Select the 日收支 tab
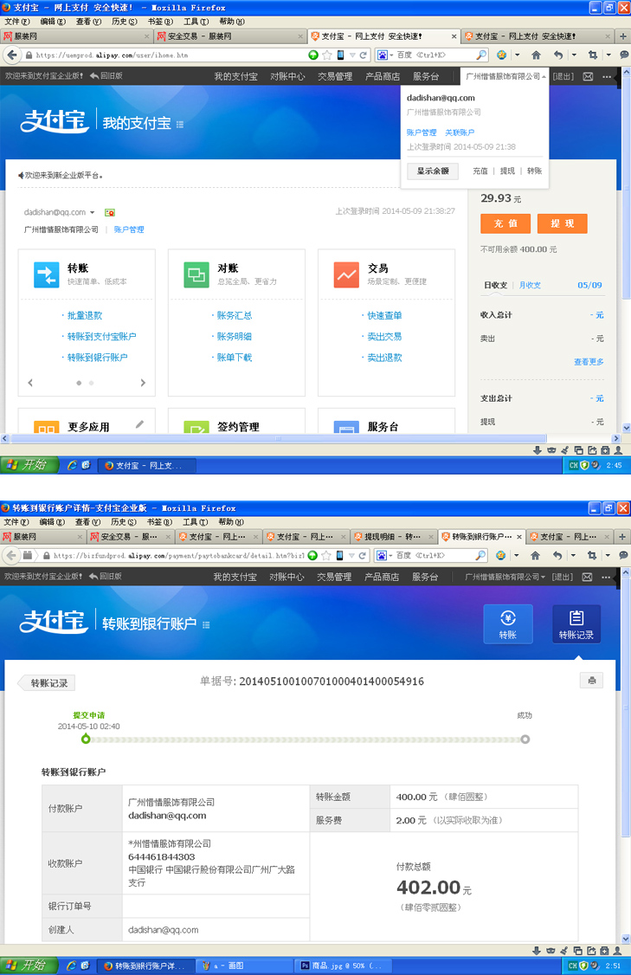 (495, 286)
